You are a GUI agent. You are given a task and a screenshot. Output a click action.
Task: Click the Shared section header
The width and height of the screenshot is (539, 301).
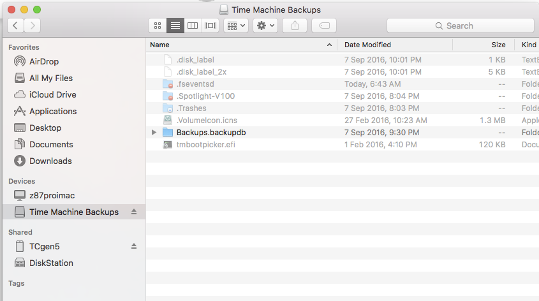(x=20, y=232)
